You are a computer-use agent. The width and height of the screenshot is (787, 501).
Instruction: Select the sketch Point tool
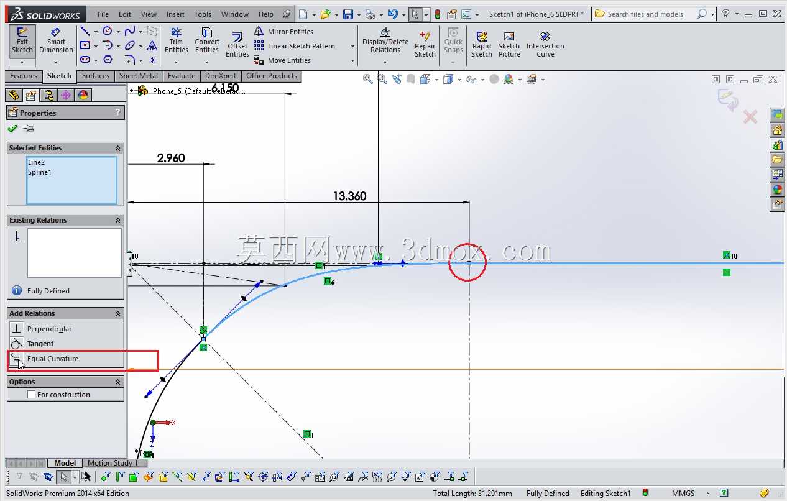click(152, 60)
